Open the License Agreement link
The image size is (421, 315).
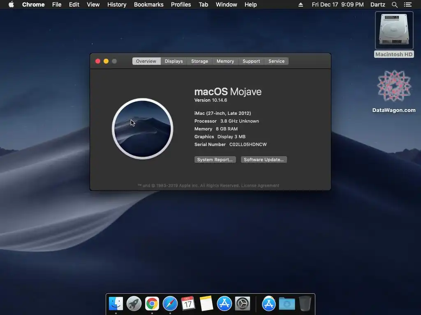(260, 185)
